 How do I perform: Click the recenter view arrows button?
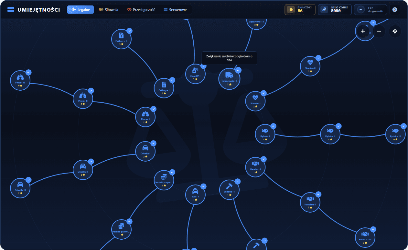click(x=395, y=31)
